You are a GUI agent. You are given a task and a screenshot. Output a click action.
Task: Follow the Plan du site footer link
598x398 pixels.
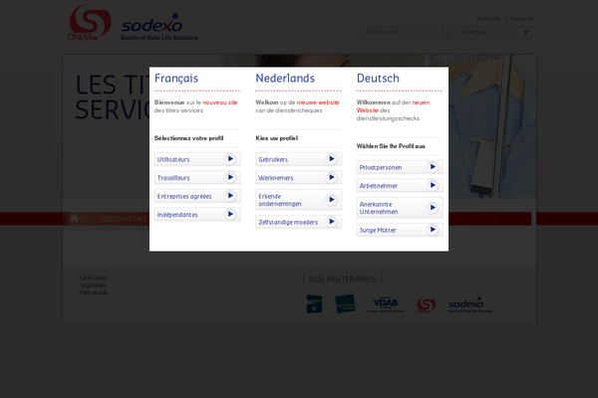click(x=94, y=293)
